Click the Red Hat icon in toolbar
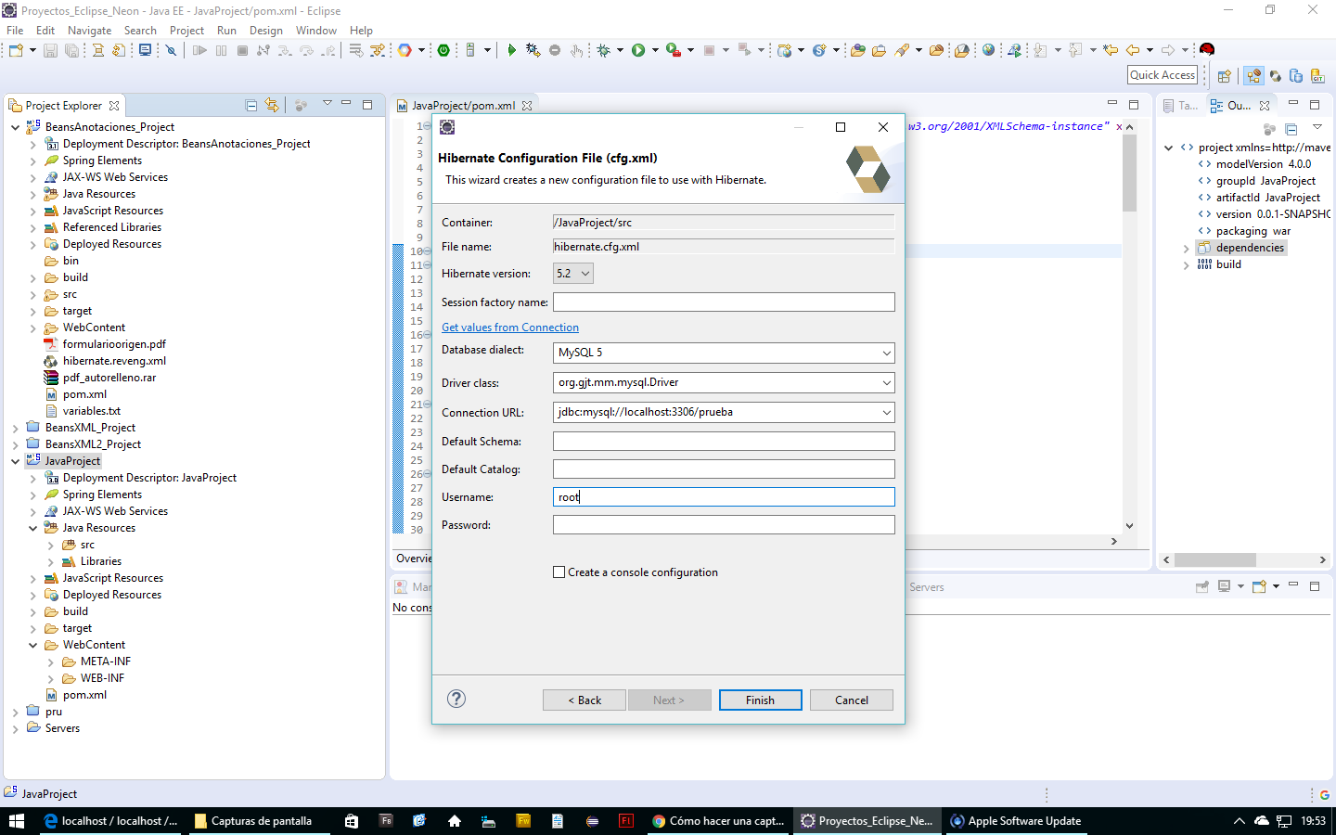 click(x=1206, y=50)
